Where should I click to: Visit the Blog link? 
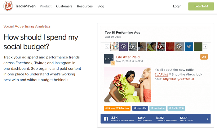pyautogui.click(x=101, y=6)
